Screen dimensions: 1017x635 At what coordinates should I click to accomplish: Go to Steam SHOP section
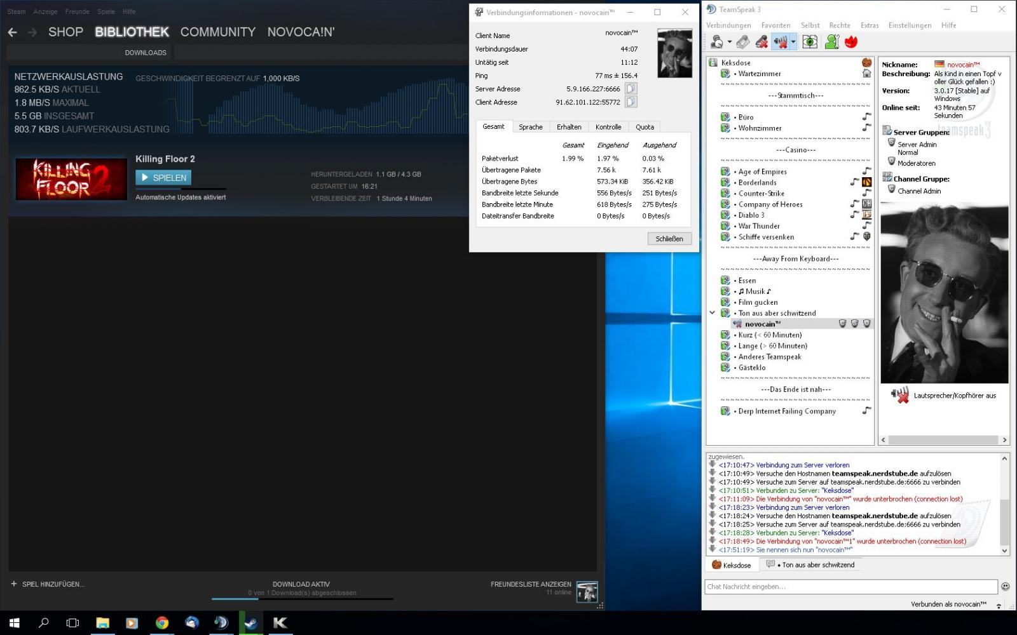point(66,32)
